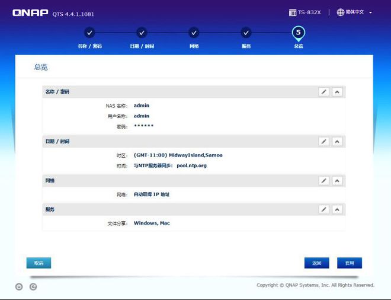Click the QNAP logo
The height and width of the screenshot is (300, 391).
coord(30,12)
